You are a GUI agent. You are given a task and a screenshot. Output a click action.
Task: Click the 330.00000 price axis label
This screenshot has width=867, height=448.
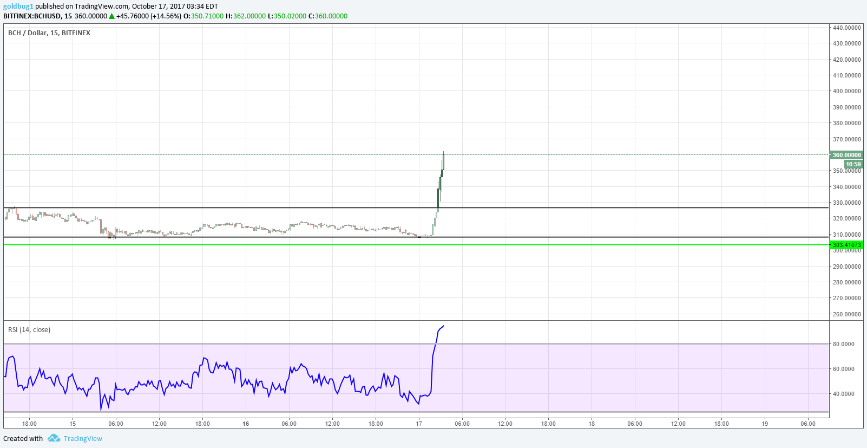[847, 203]
